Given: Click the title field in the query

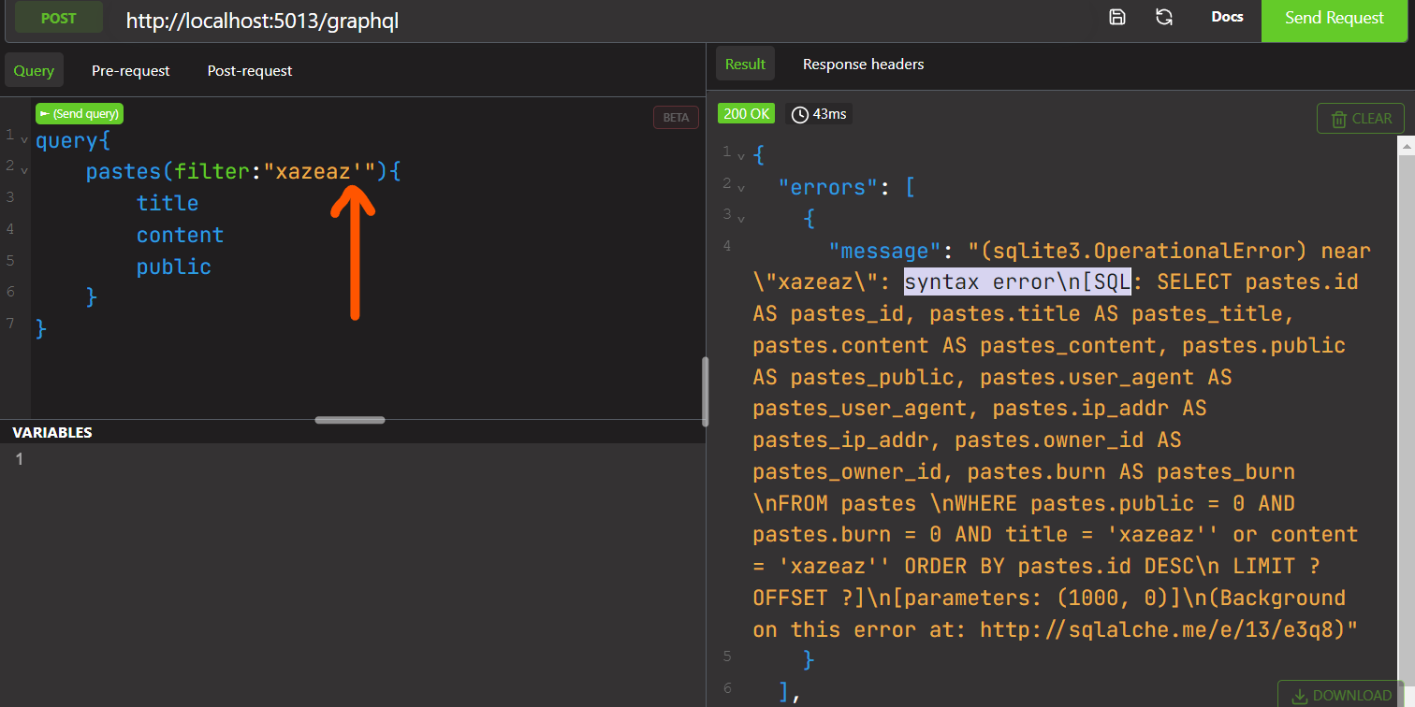Looking at the screenshot, I should pos(168,203).
